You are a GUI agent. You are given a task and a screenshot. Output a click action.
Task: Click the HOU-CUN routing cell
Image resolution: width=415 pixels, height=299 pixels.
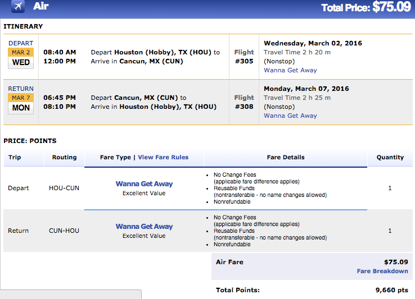click(x=64, y=188)
